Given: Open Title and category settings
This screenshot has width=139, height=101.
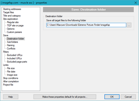Looking at the screenshot, I should 12,16.
